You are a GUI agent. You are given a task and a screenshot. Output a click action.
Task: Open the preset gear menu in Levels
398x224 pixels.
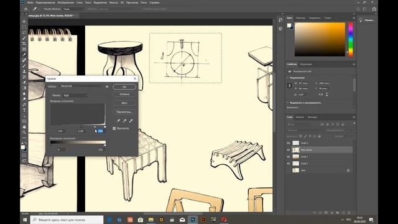click(107, 86)
